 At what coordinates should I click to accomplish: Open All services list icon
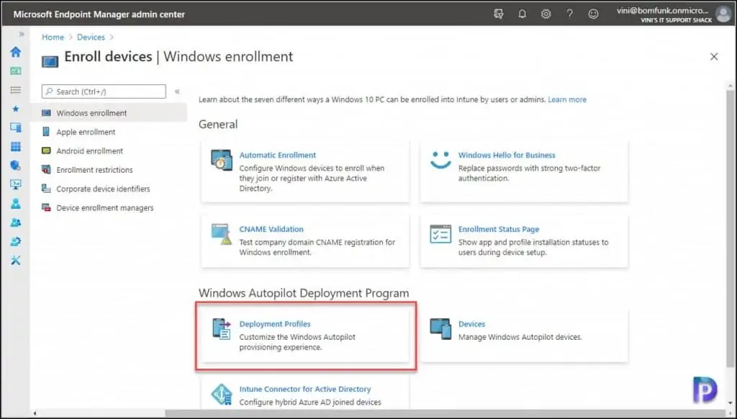pyautogui.click(x=16, y=89)
